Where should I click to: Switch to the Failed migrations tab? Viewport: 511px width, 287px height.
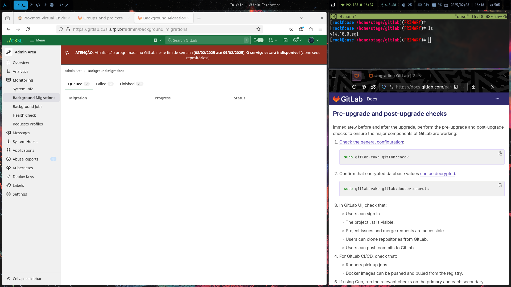(104, 84)
